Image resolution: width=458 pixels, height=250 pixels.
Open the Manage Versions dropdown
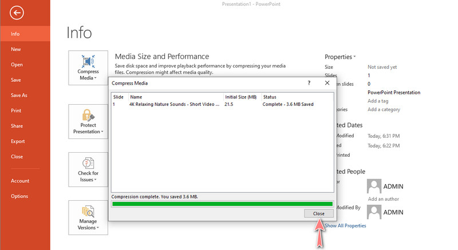point(88,217)
